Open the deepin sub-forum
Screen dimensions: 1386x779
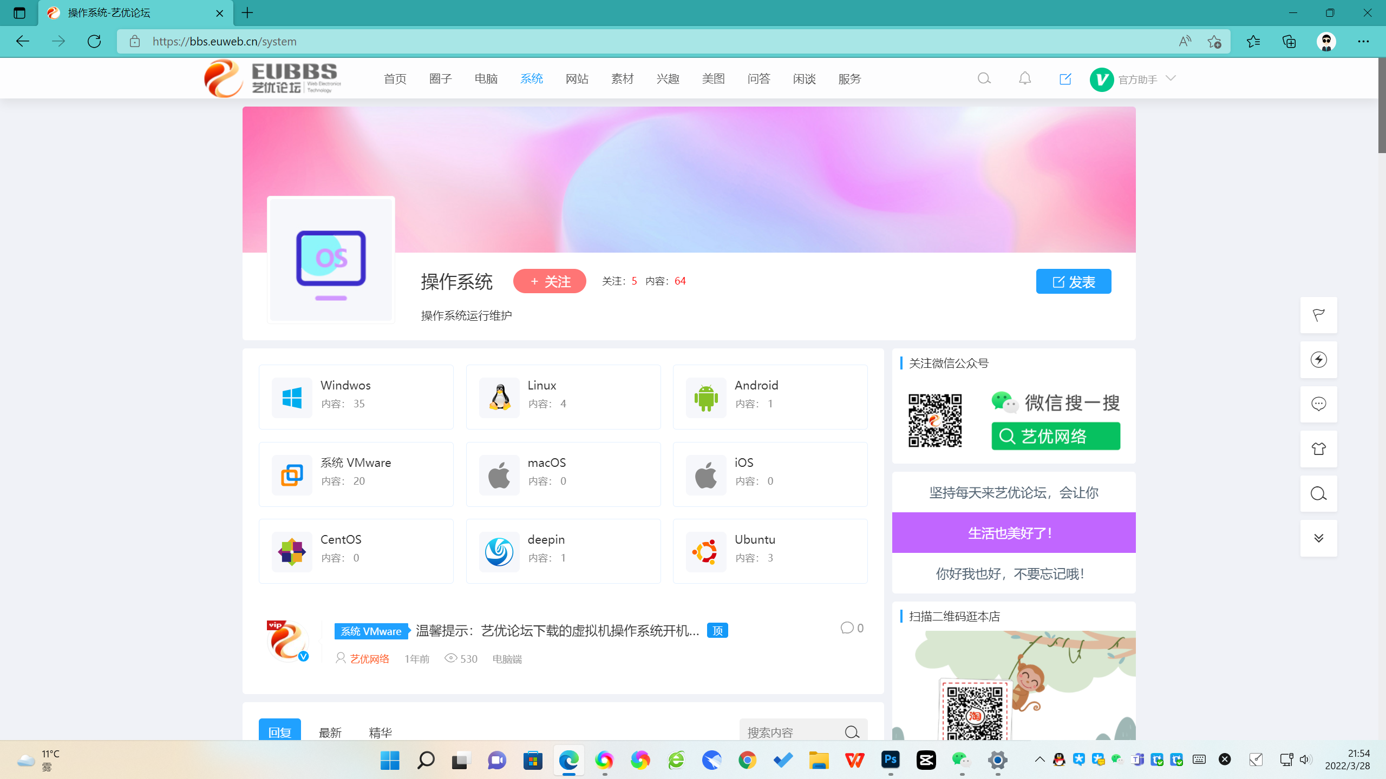click(x=563, y=551)
